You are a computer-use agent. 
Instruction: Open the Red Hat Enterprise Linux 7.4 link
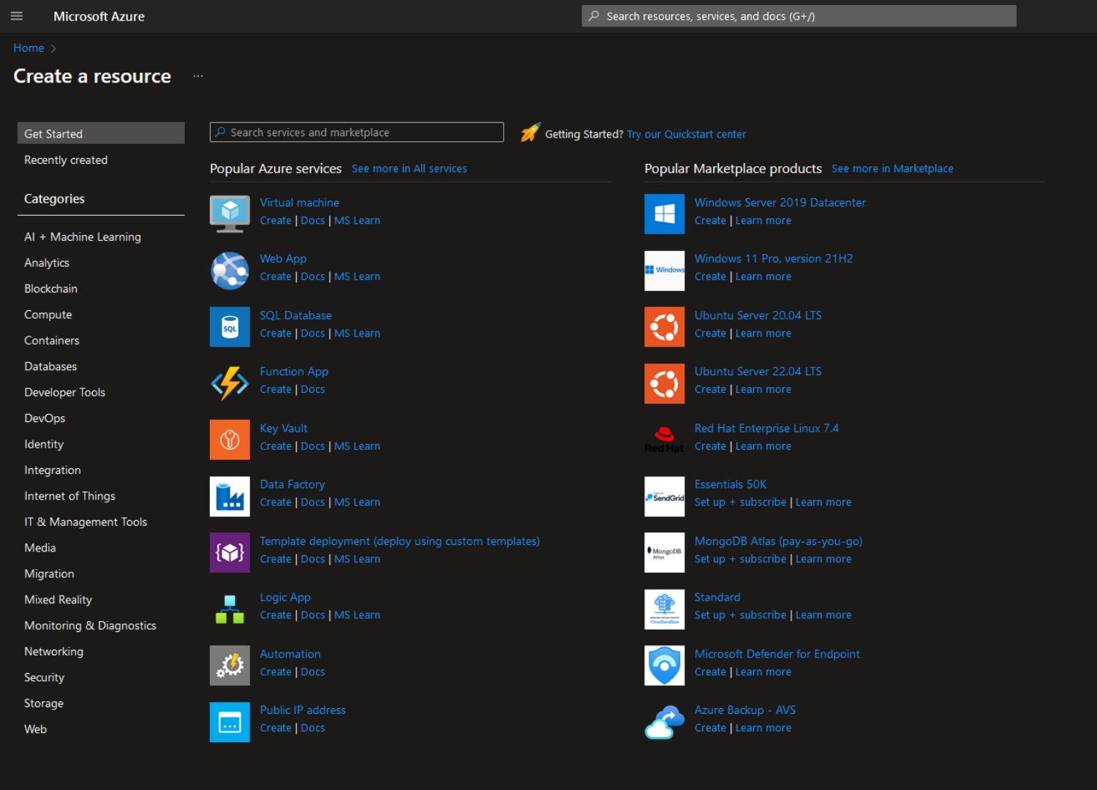click(x=766, y=428)
